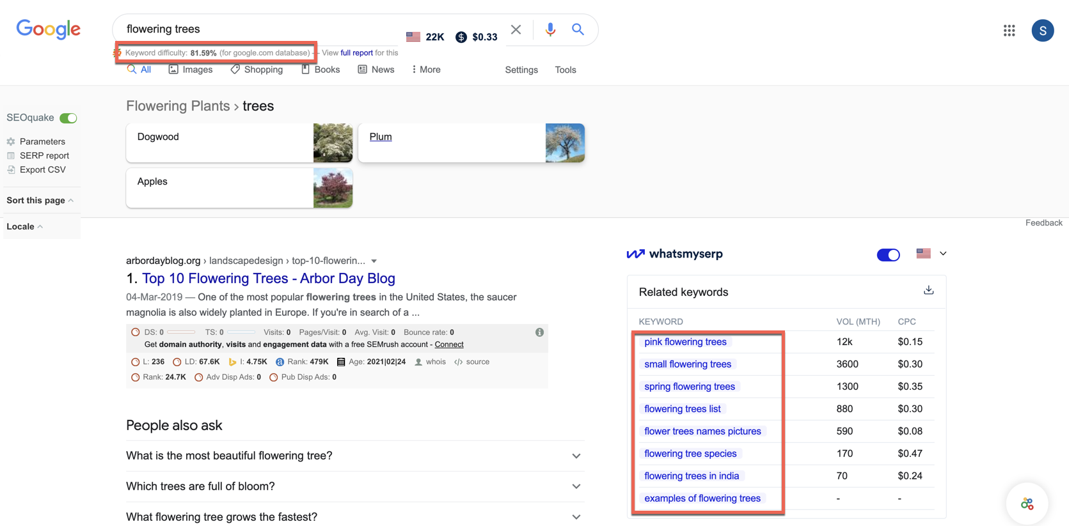Open the News search tab
This screenshot has width=1069, height=526.
tap(376, 70)
